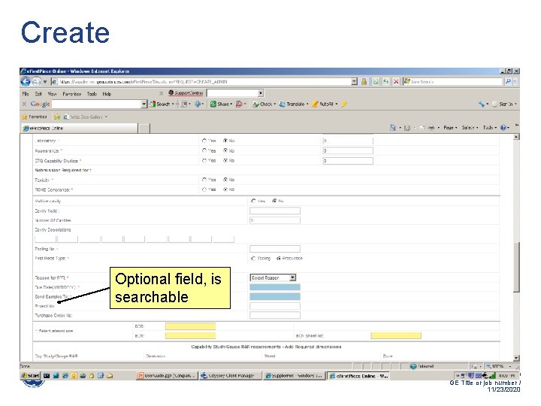
Task: Open userguide.ppt from the taskbar
Action: coord(167,376)
